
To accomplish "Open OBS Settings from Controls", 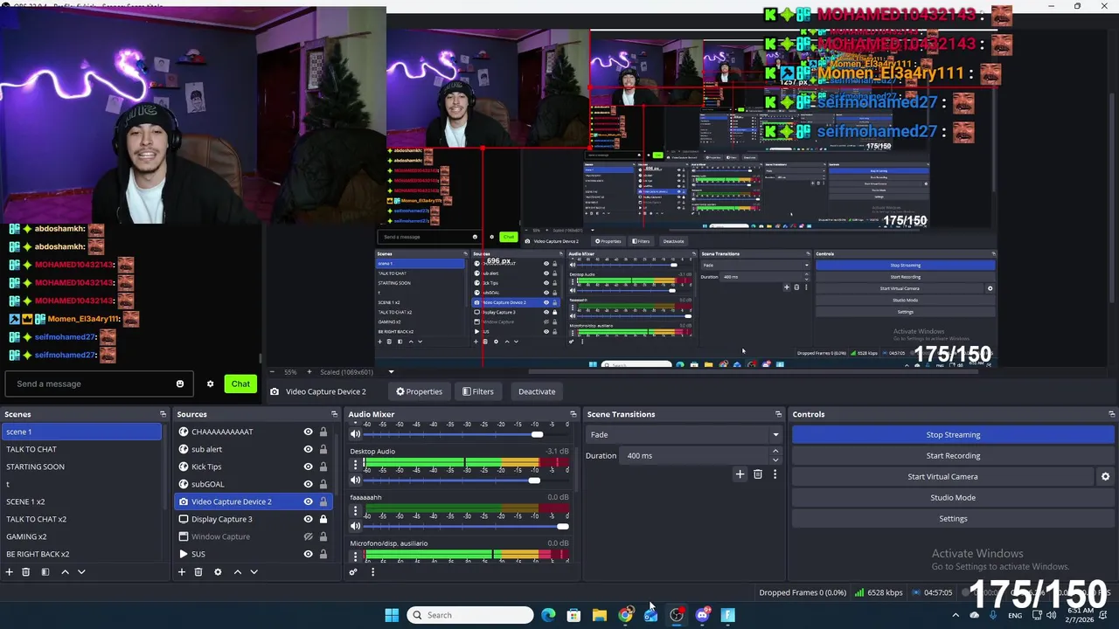I will pyautogui.click(x=953, y=518).
